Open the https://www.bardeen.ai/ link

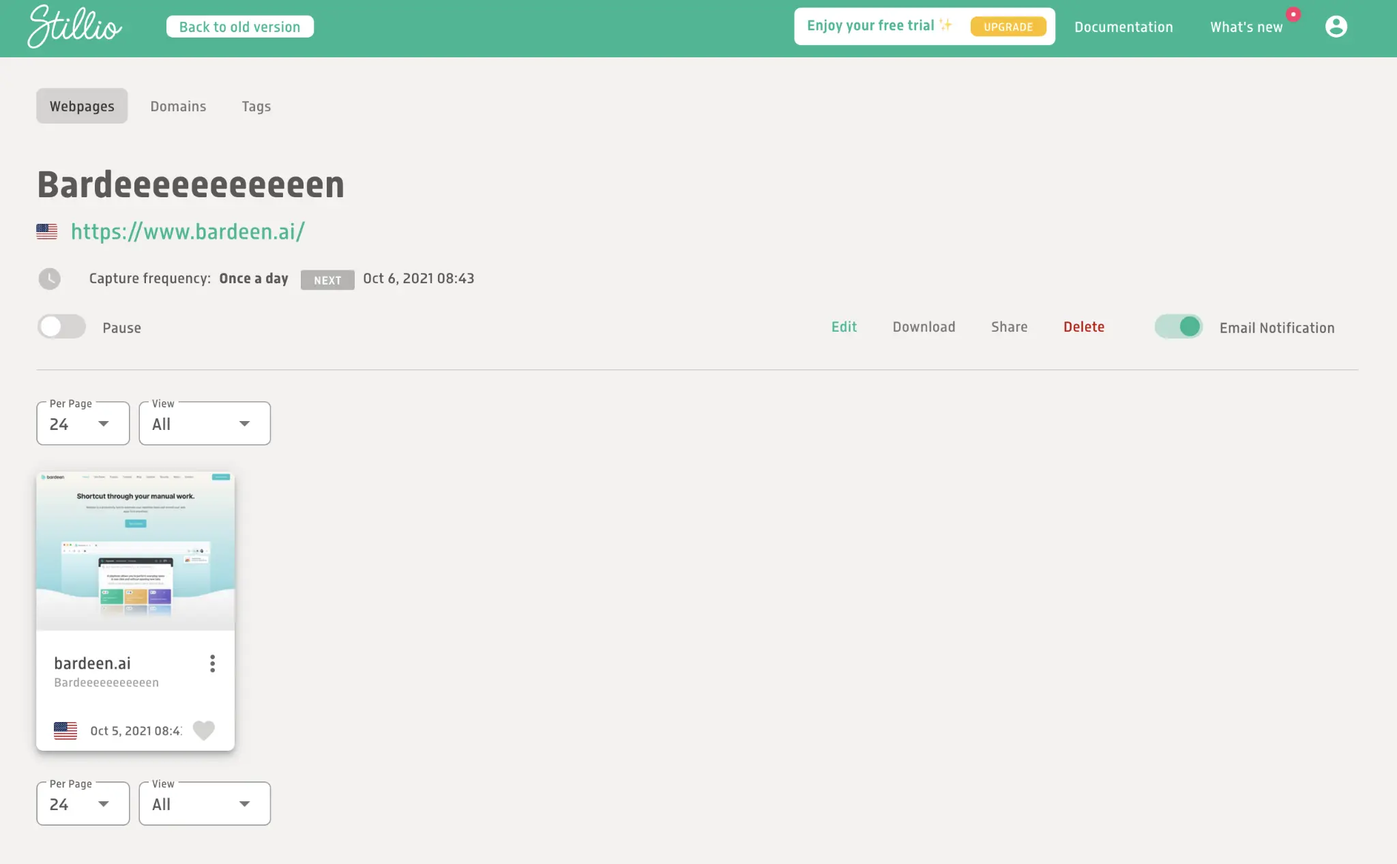[x=188, y=232]
